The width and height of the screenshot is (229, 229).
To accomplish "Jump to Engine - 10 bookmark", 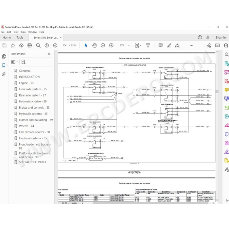I will point(26,83).
